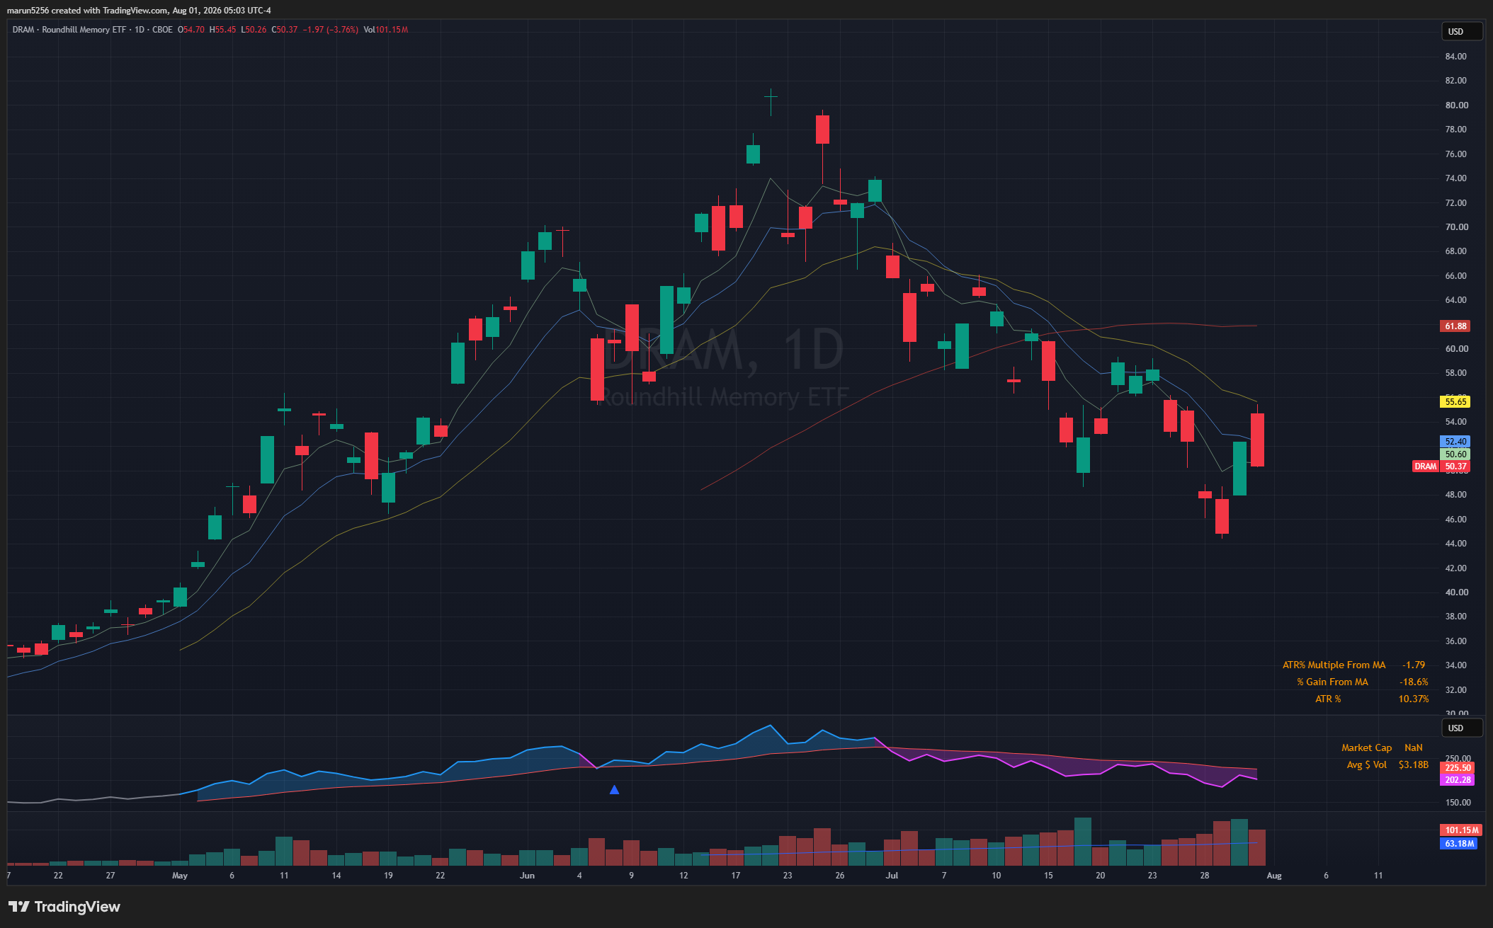The width and height of the screenshot is (1493, 928).
Task: Click the 84.00 price scale label
Action: click(x=1456, y=57)
